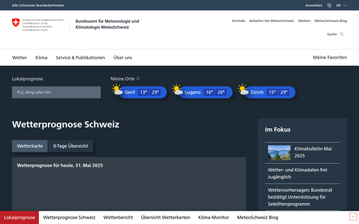Viewport: 359px width, 224px height.
Task: Open the Lugano forecast pill
Action: coord(206,93)
